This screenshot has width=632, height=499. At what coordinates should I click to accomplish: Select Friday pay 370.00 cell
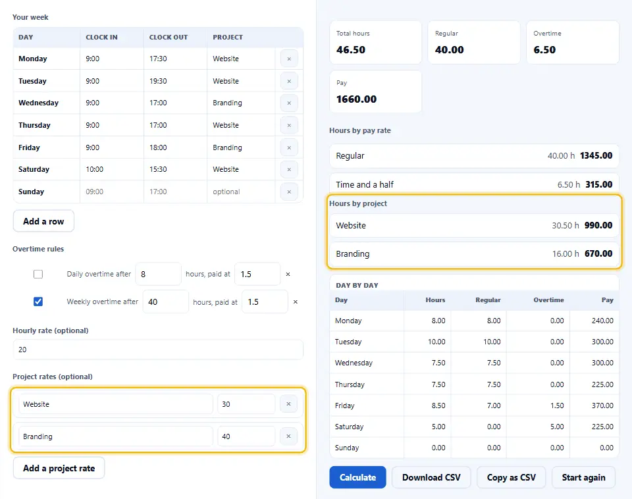coord(594,406)
